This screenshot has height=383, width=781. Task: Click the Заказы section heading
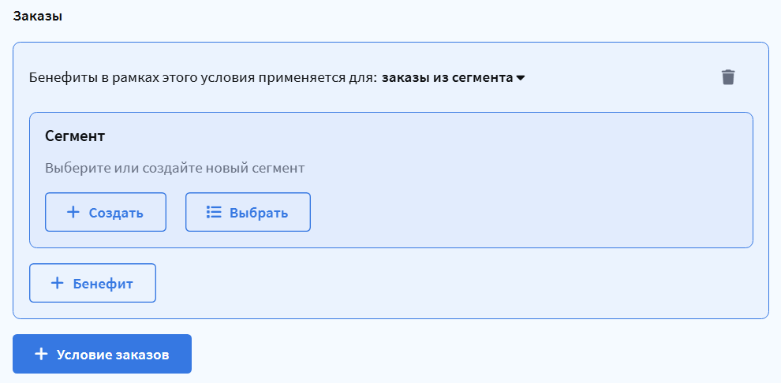pyautogui.click(x=38, y=17)
